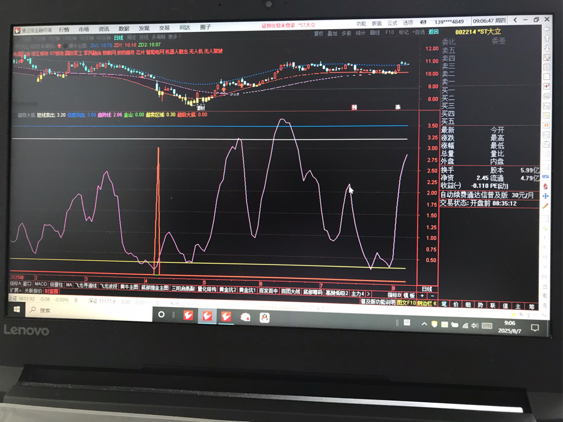This screenshot has height=422, width=563.
Task: Collapse the 侧边栏 sidebar
Action: [427, 303]
